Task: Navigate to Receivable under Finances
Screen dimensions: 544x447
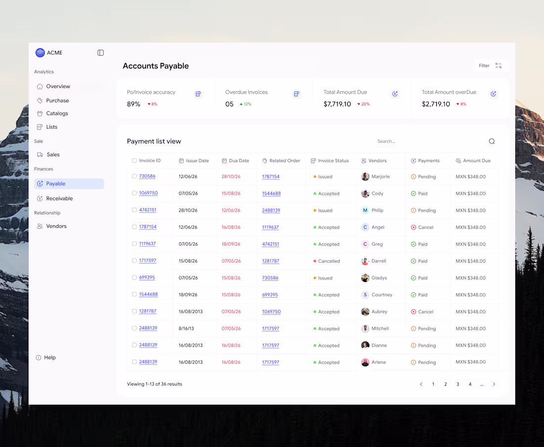Action: pos(58,198)
